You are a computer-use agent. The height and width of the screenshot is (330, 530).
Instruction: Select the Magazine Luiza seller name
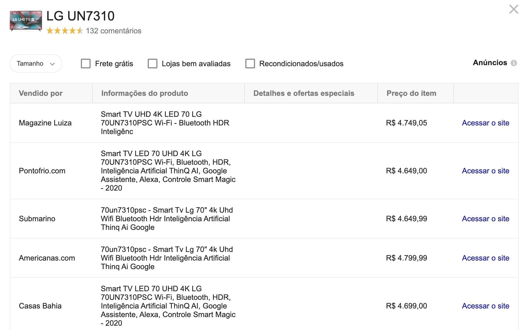[x=45, y=123]
